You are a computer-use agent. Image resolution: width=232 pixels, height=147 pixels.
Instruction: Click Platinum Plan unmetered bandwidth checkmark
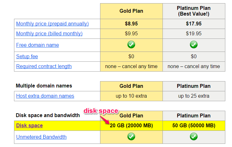pyautogui.click(x=194, y=136)
